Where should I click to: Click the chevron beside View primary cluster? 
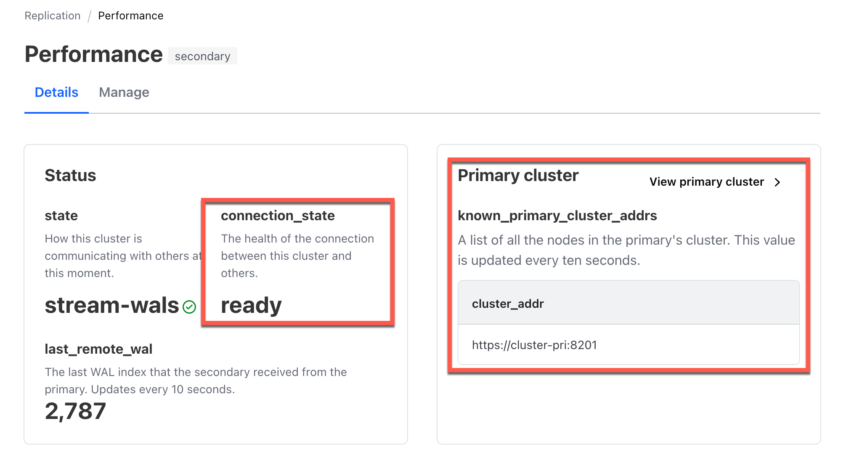tap(777, 182)
